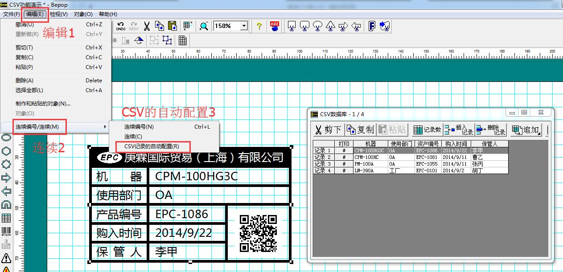Choose CSV记录的自动配置(R) in the submenu
563x272 pixels.
point(164,146)
